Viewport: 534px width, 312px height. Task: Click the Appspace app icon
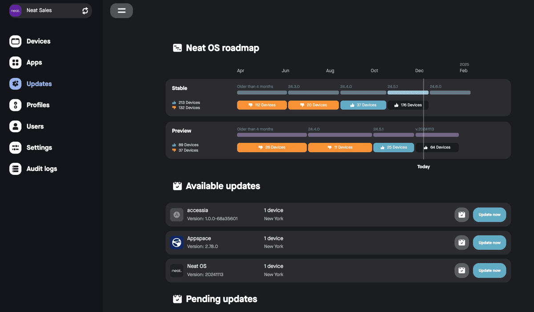tap(177, 243)
